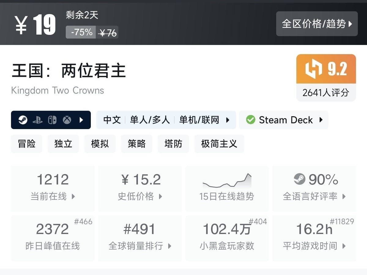Click the Heybox logo in the 9.2 score badge
This screenshot has width=367, height=275.
[313, 69]
